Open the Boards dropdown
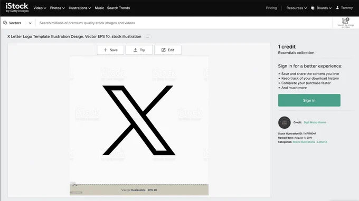The width and height of the screenshot is (359, 201). point(324,8)
